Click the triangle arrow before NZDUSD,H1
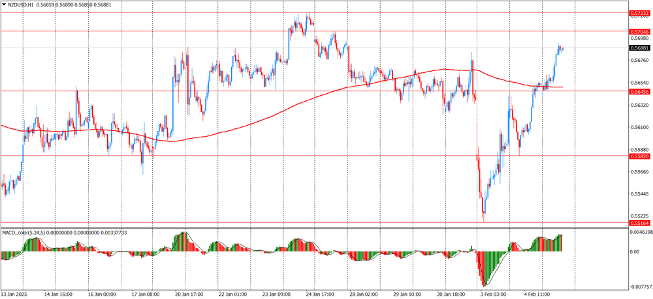 (x=5, y=5)
